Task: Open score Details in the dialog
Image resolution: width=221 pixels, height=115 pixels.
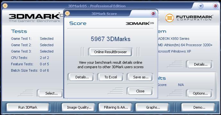Action: point(82,77)
